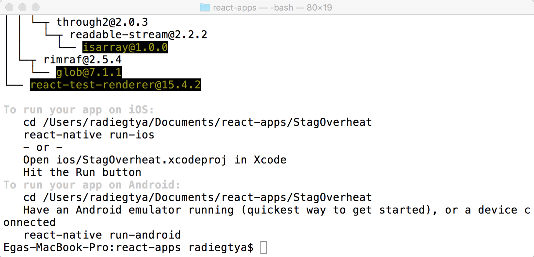Click the cd StagOverheat path line under iOS heading
Image resolution: width=534 pixels, height=257 pixels.
click(x=198, y=122)
